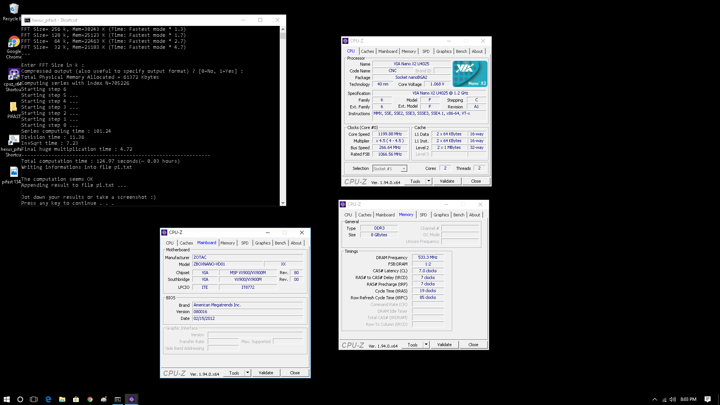
Task: Open Cortana search circle on taskbar
Action: 20,399
